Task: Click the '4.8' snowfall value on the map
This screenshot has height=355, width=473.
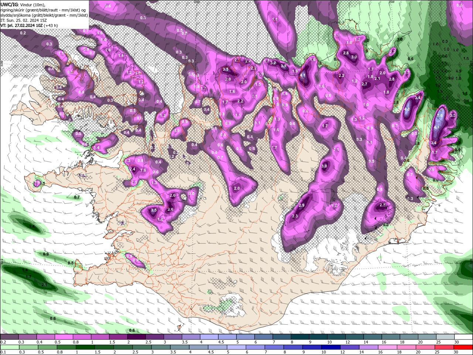Action: (x=408, y=109)
